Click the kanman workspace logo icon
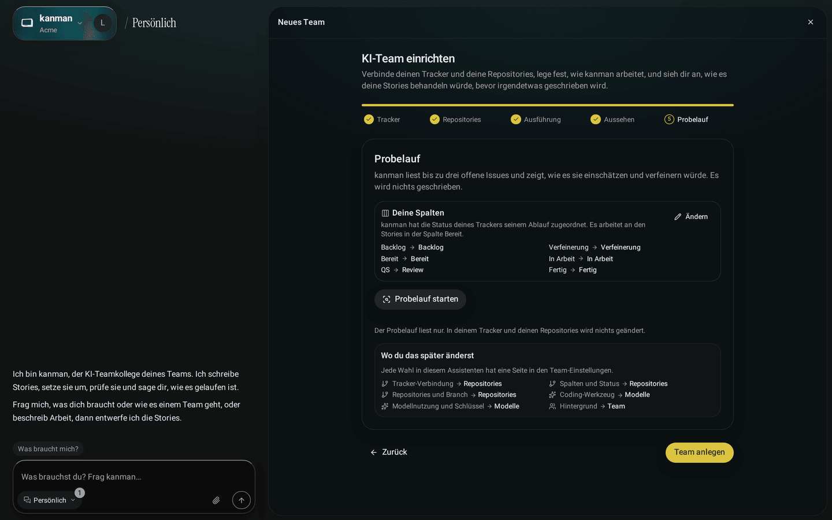The image size is (832, 520). click(x=27, y=23)
